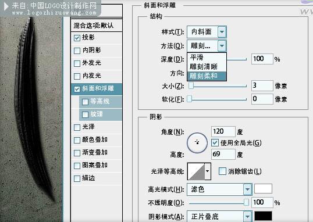Click the angle dial circle control
The image size is (313, 222).
[x=197, y=142]
